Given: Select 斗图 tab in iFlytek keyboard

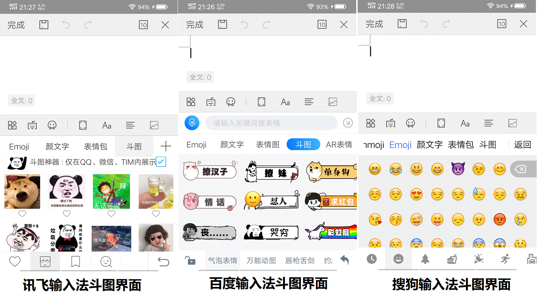Looking at the screenshot, I should click(x=134, y=146).
